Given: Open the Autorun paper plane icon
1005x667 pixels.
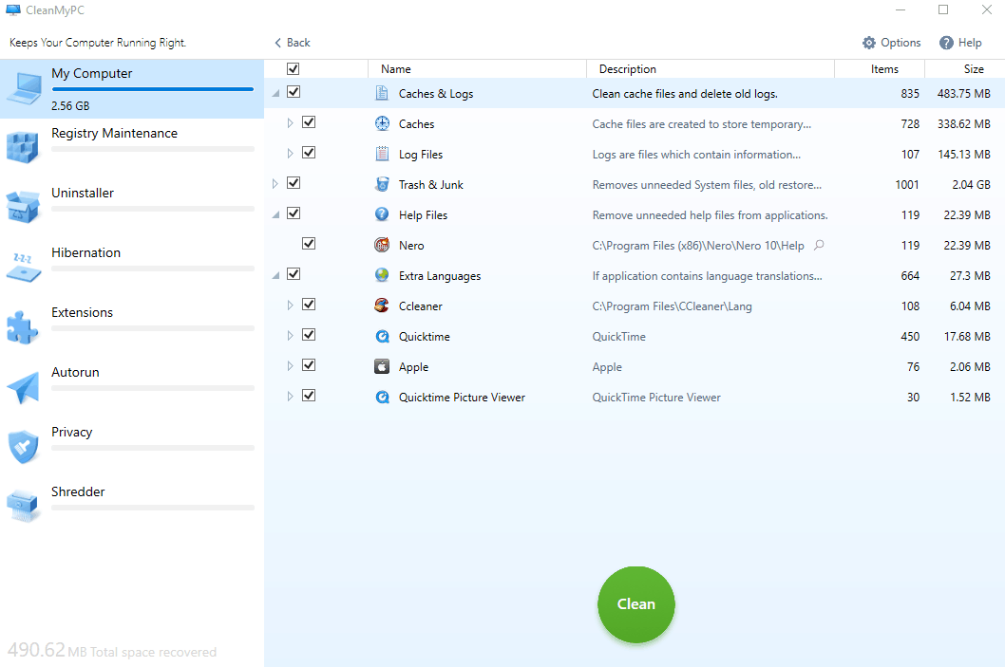Looking at the screenshot, I should point(23,386).
